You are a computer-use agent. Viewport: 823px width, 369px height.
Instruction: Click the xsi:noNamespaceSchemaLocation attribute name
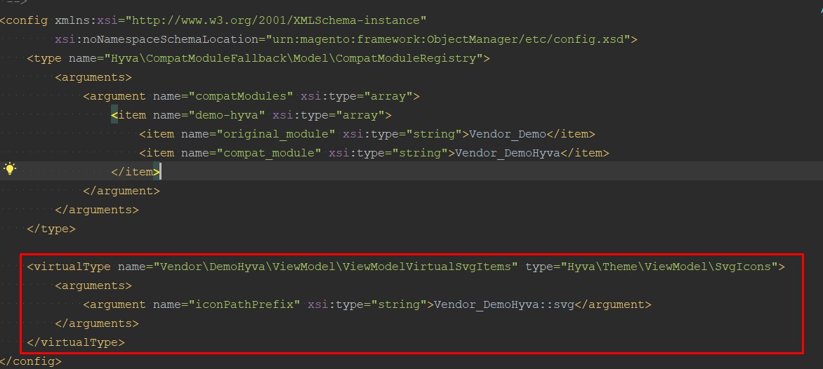157,39
